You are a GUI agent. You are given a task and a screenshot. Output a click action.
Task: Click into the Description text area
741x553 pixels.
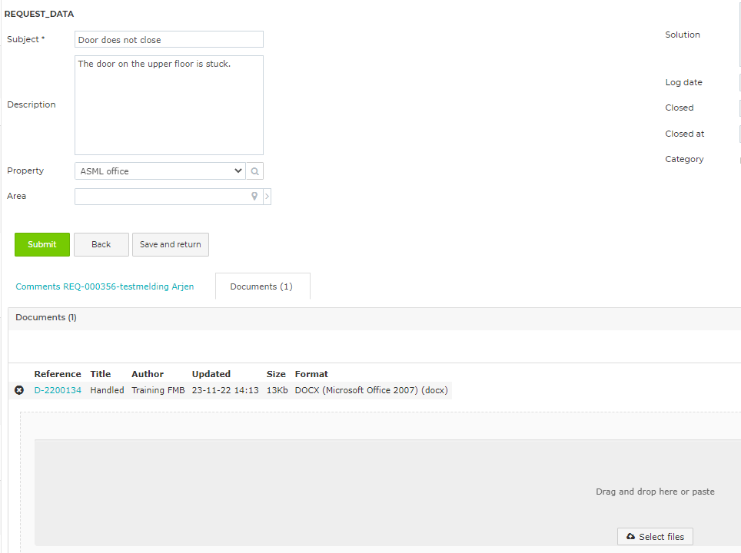[x=168, y=105]
